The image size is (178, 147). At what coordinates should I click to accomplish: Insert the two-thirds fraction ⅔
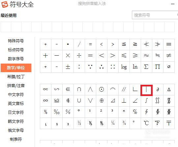[x=102, y=123]
